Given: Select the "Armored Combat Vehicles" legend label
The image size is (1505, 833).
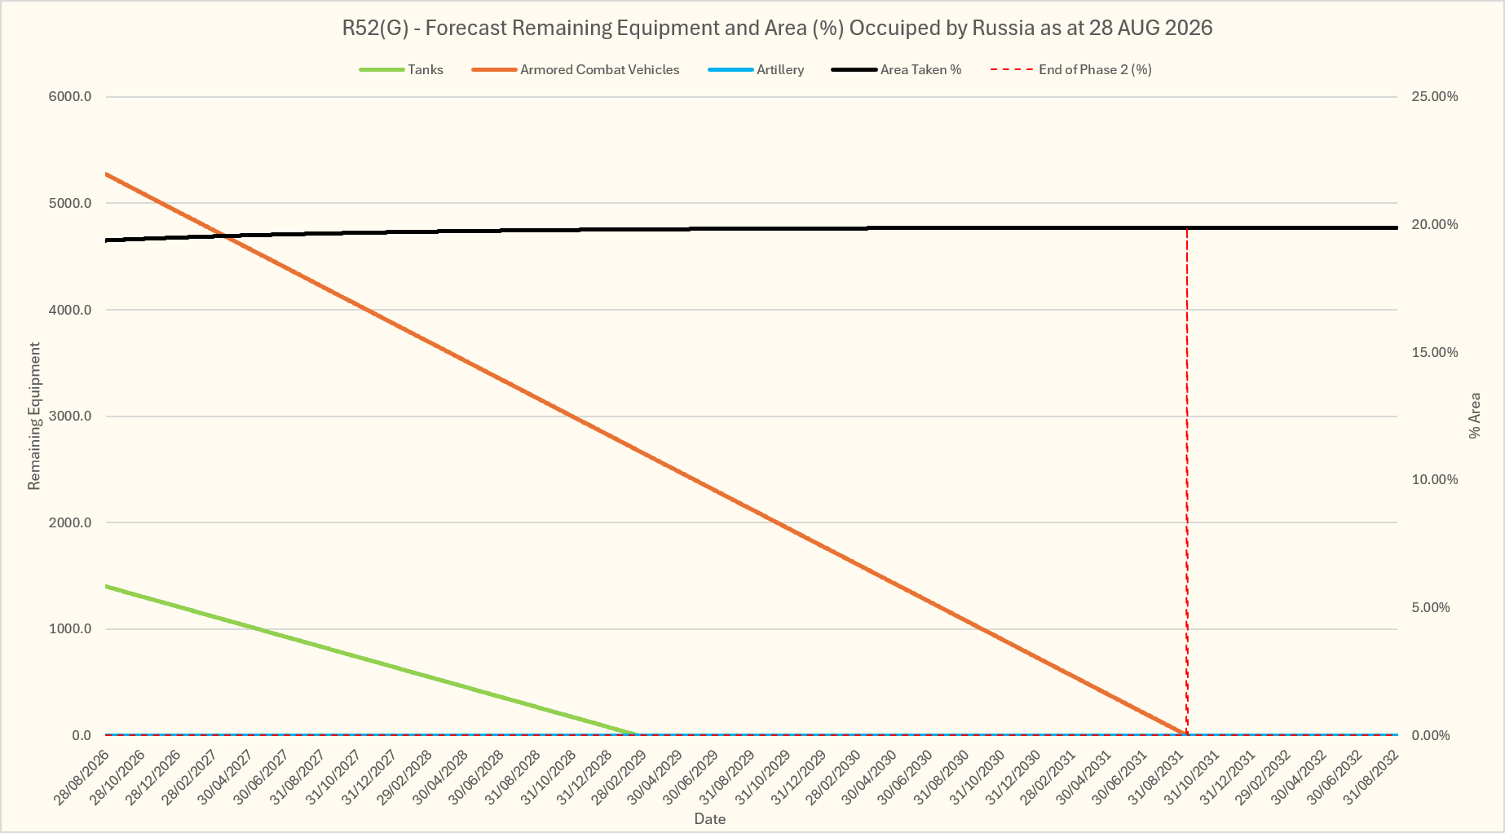Looking at the screenshot, I should tap(600, 70).
